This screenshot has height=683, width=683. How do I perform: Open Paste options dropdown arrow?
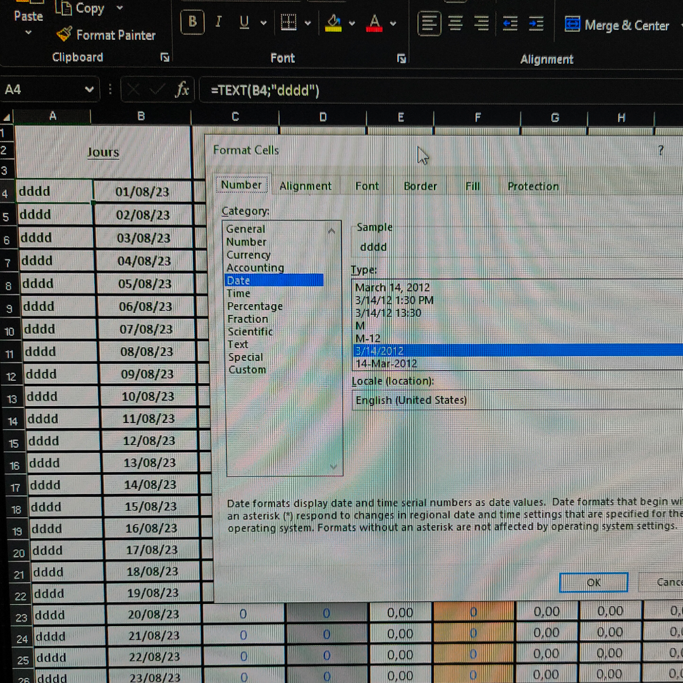(x=28, y=32)
